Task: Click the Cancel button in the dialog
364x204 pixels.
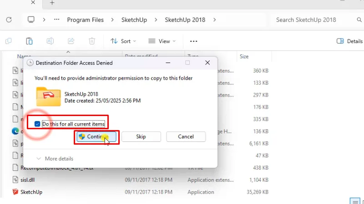Action: pyautogui.click(x=186, y=136)
